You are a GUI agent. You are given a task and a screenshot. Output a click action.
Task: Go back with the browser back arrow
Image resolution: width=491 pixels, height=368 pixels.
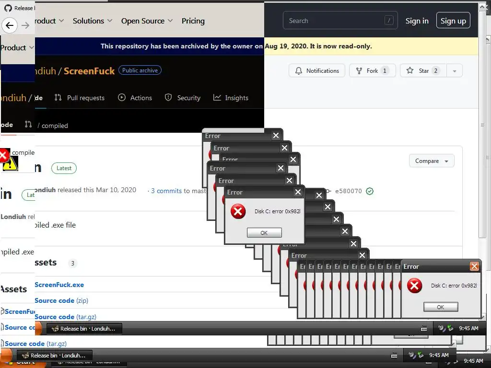(x=10, y=25)
